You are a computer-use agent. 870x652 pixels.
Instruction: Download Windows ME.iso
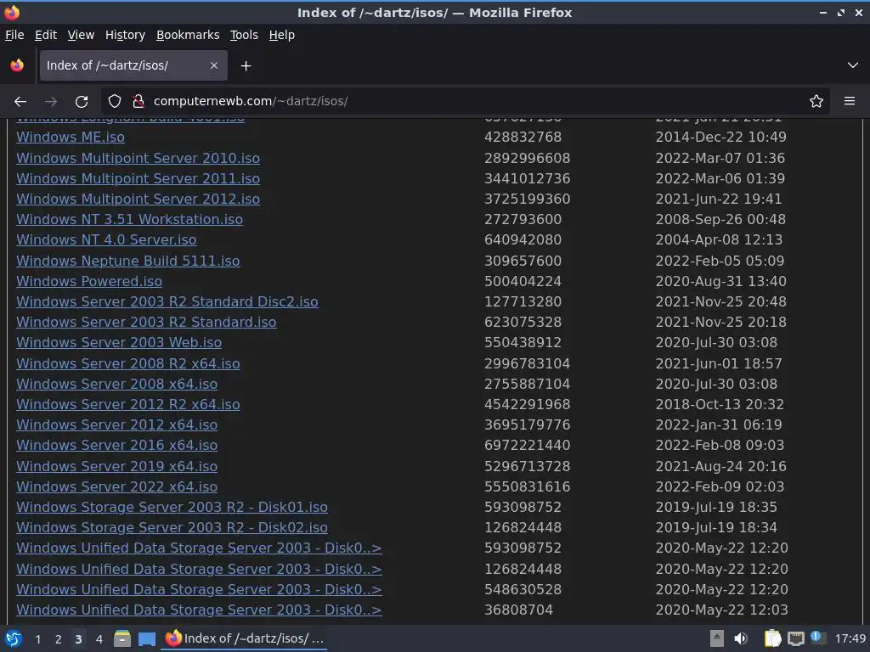71,137
